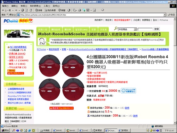
Task: Click the PChome smiley trust badge
Action: tap(128, 91)
